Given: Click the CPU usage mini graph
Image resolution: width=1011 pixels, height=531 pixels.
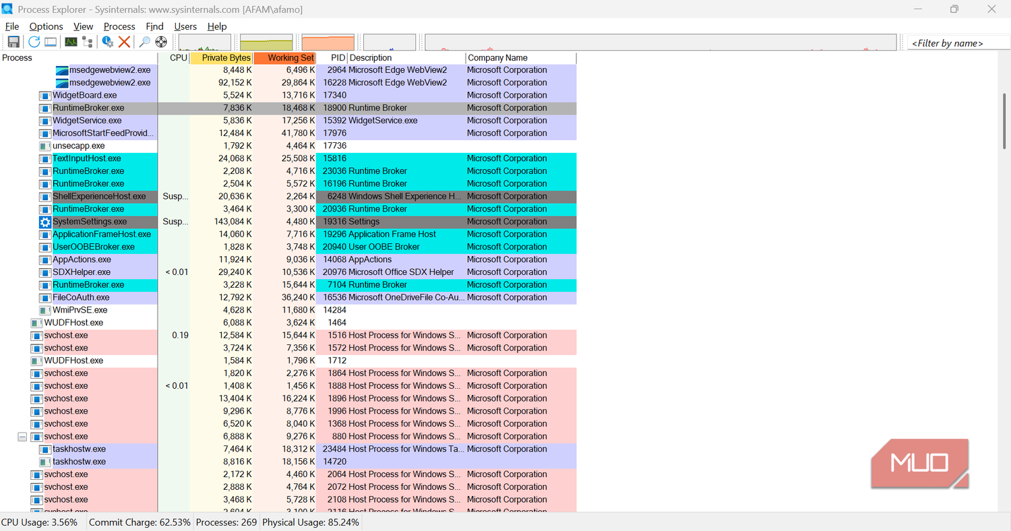Looking at the screenshot, I should pos(205,42).
